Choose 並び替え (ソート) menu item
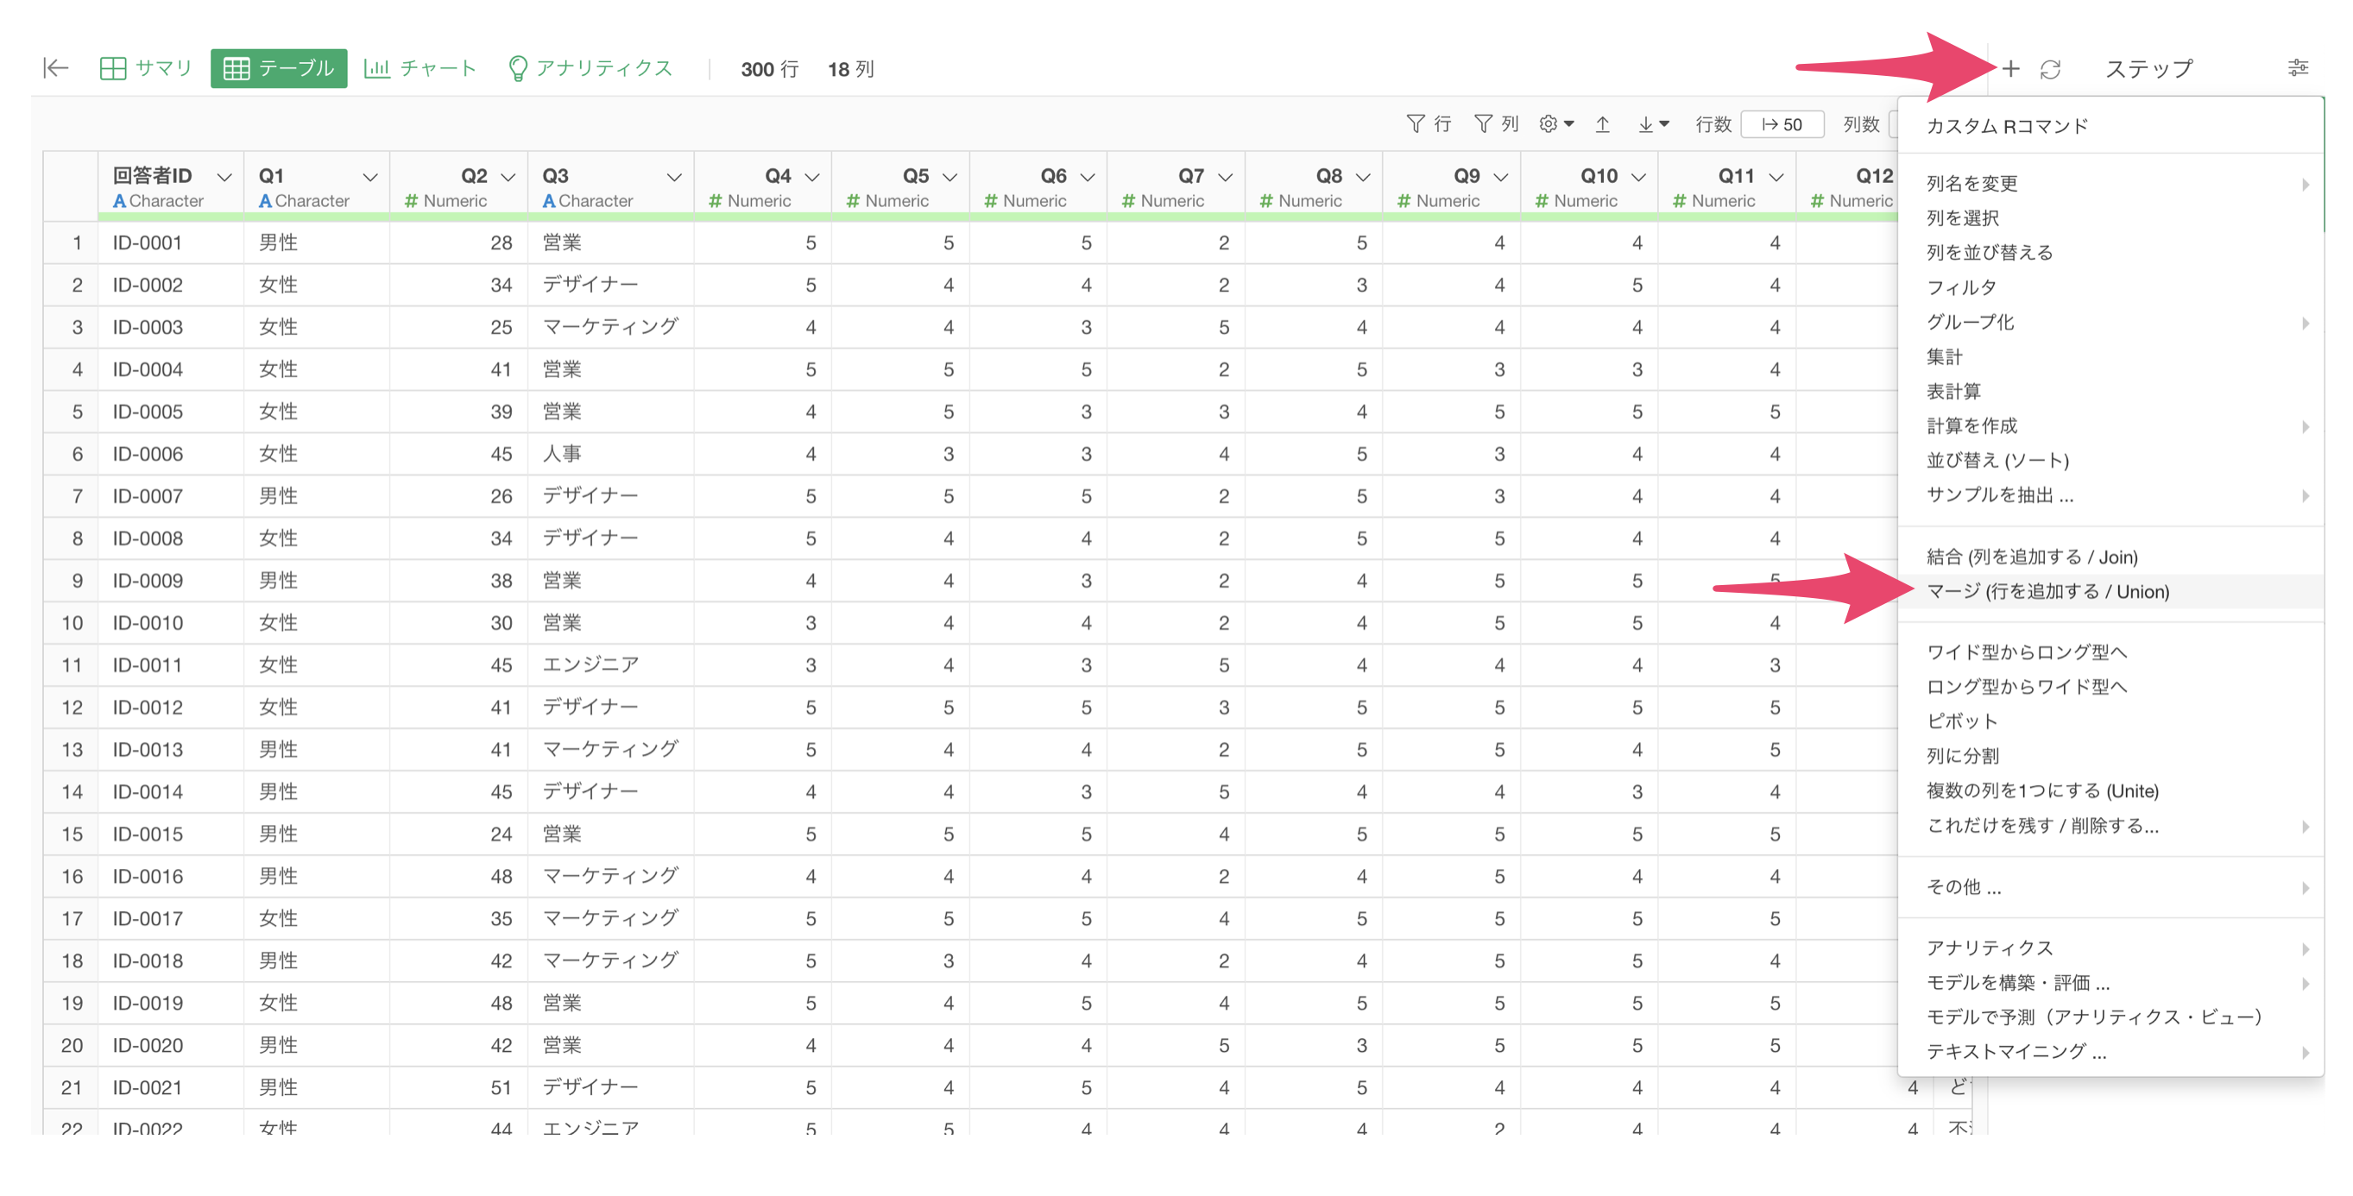Viewport: 2353px width, 1196px height. point(2110,461)
